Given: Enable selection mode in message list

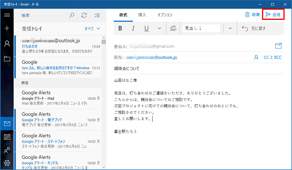Looking at the screenshot, I should [x=97, y=15].
